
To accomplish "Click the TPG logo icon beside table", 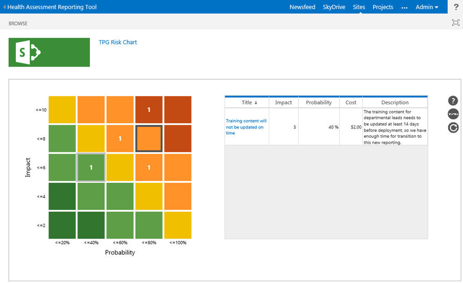I will point(453,114).
